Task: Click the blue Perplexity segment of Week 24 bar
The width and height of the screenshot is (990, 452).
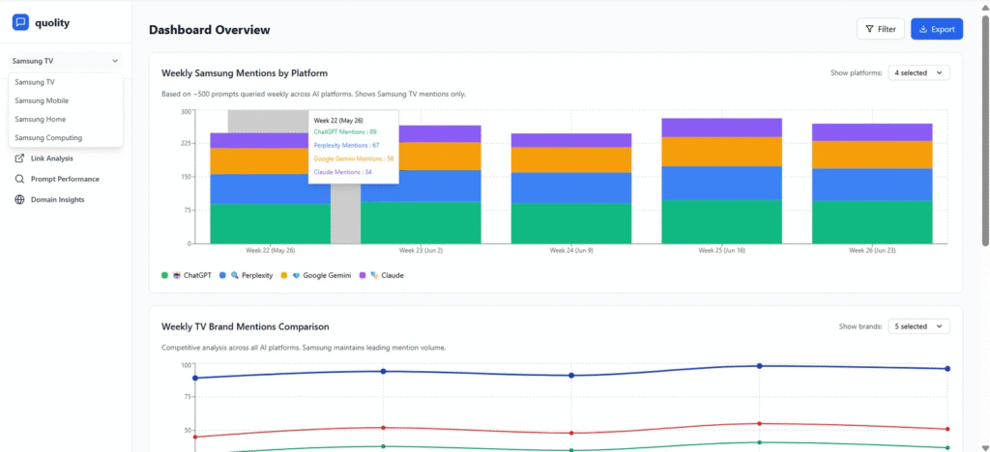Action: coord(570,188)
